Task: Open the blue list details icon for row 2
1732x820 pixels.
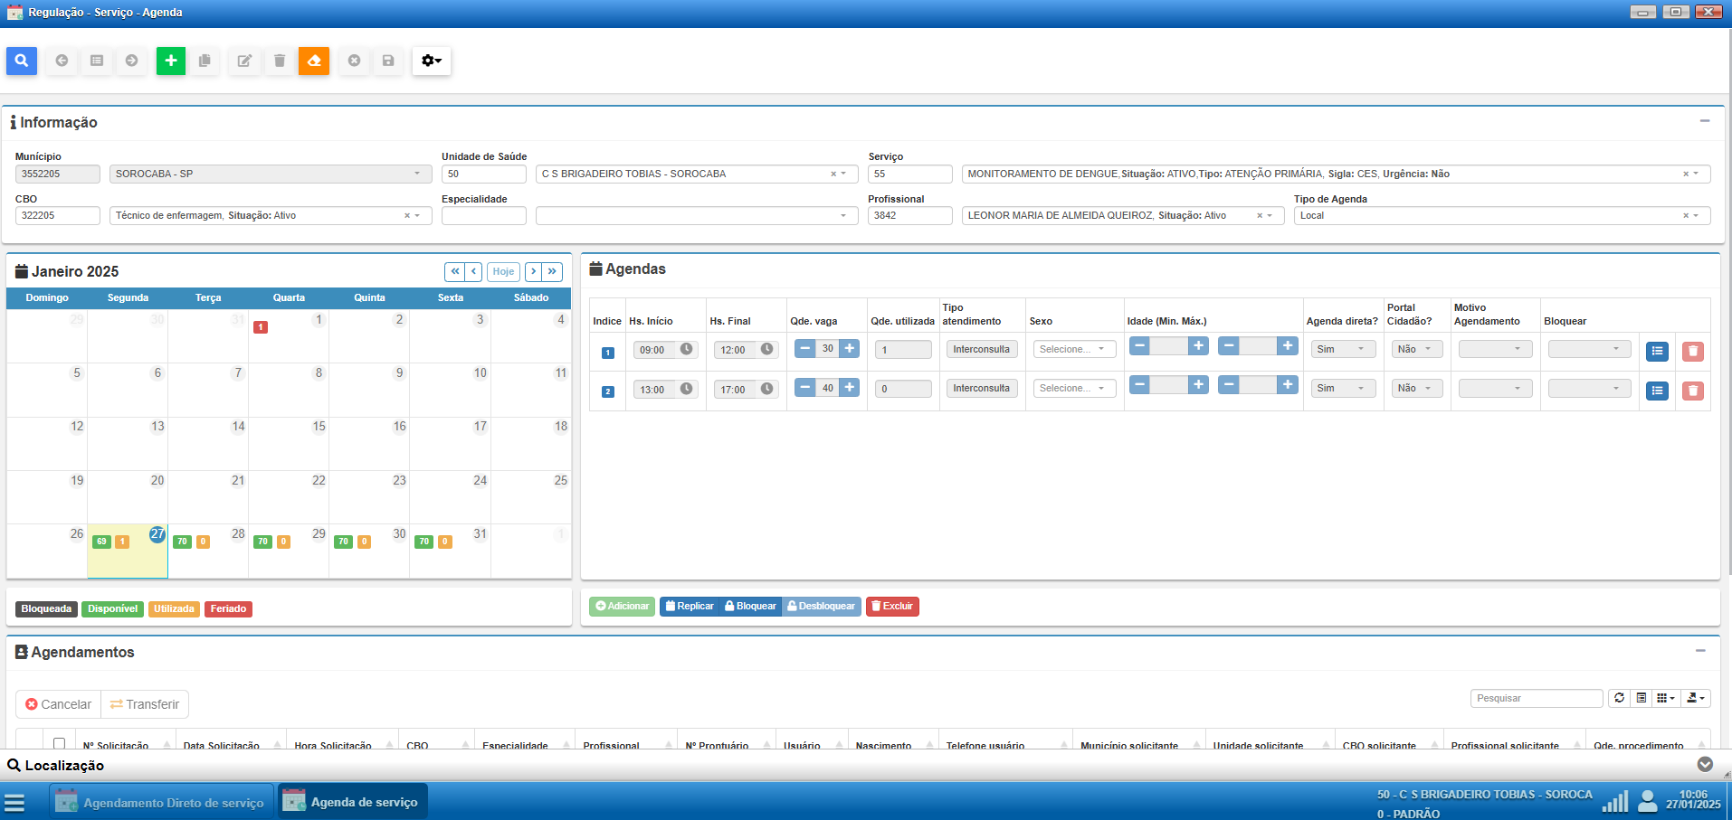Action: point(1657,391)
